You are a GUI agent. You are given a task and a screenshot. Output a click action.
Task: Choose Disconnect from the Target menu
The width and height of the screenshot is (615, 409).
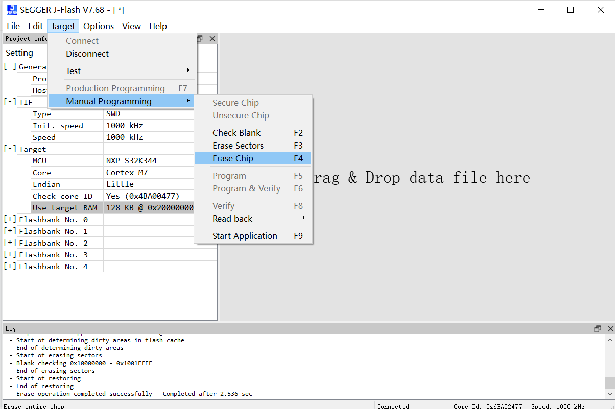tap(87, 54)
